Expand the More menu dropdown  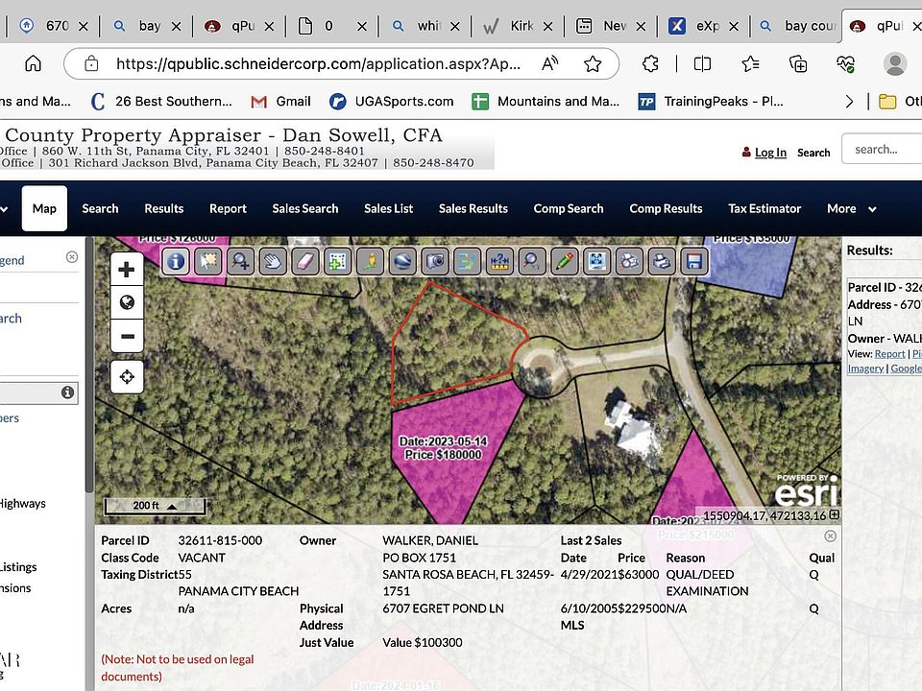coord(851,208)
